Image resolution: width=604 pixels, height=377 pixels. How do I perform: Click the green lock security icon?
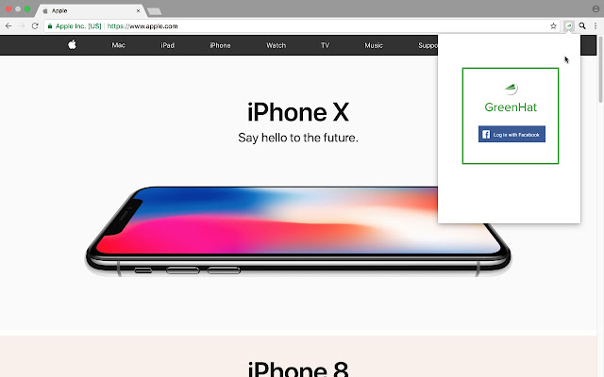click(x=50, y=26)
